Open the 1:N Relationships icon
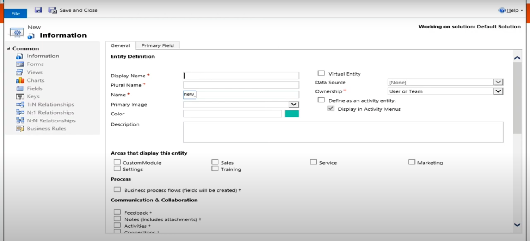 [x=20, y=105]
